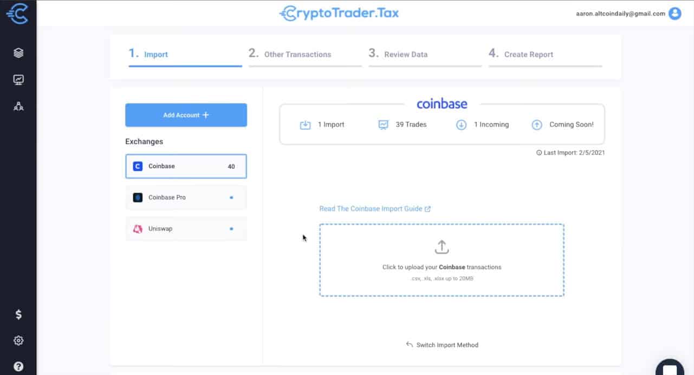Click the outgoing arrow icon beside Coming Soon
The height and width of the screenshot is (375, 694).
pyautogui.click(x=537, y=125)
